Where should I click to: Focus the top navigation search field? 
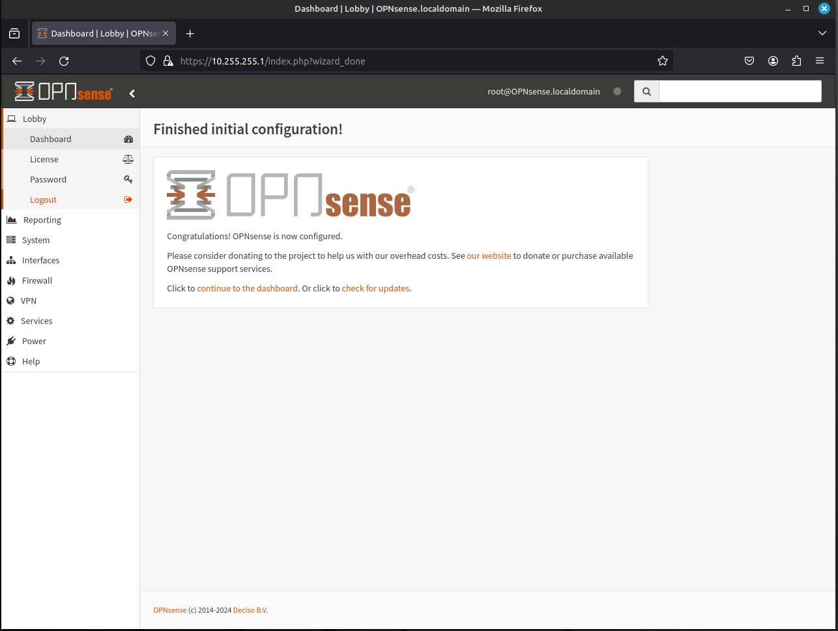(x=740, y=91)
